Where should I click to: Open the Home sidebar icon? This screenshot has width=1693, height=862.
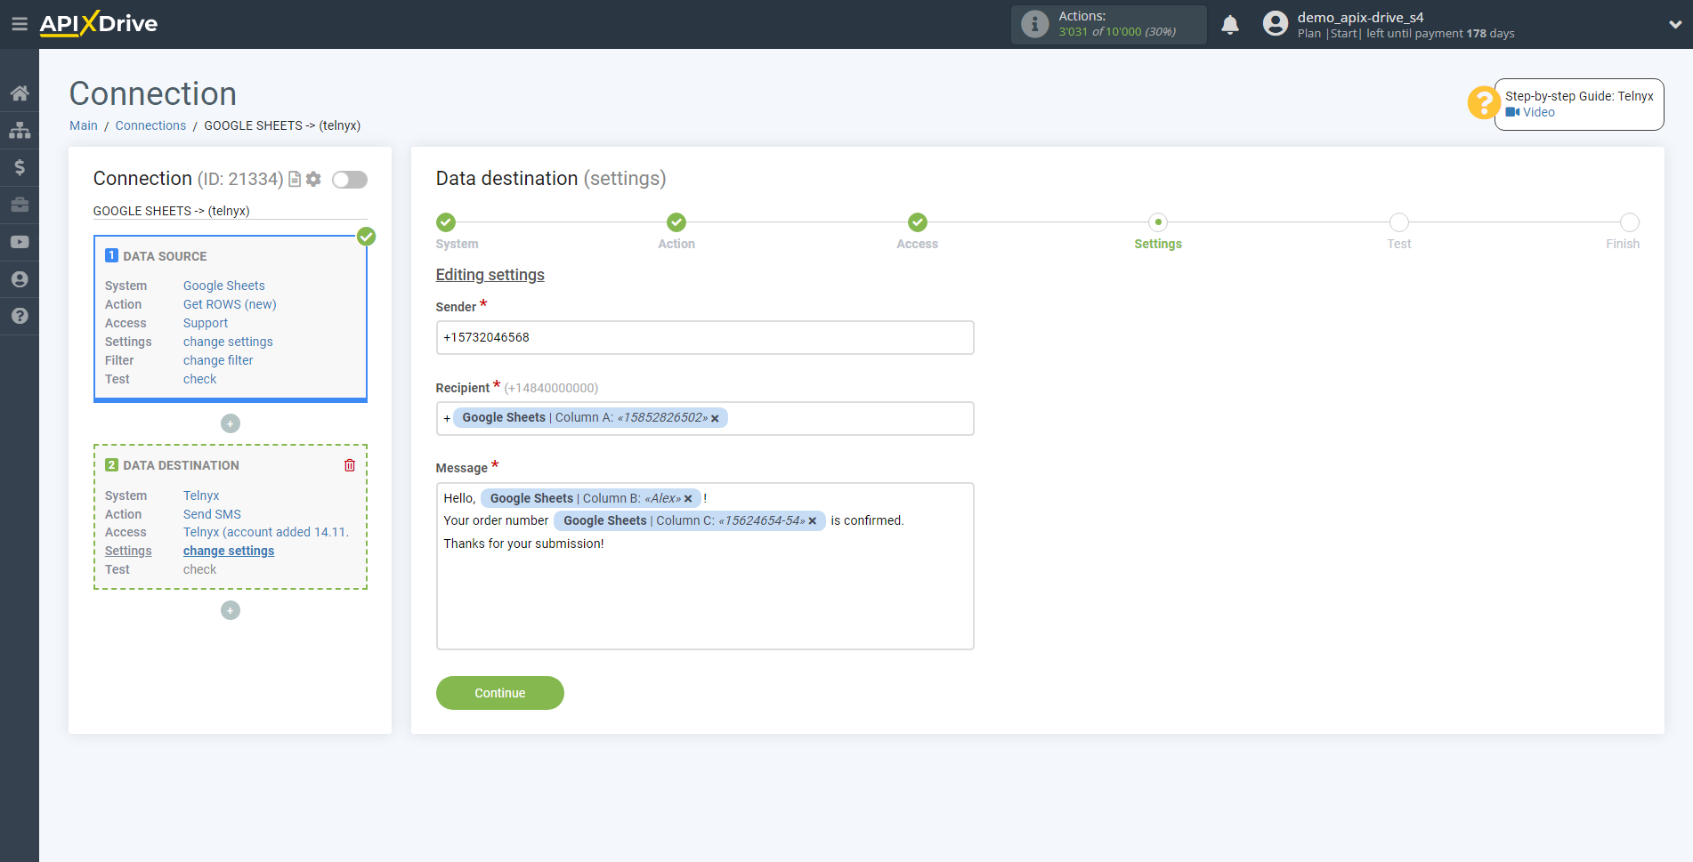(20, 93)
